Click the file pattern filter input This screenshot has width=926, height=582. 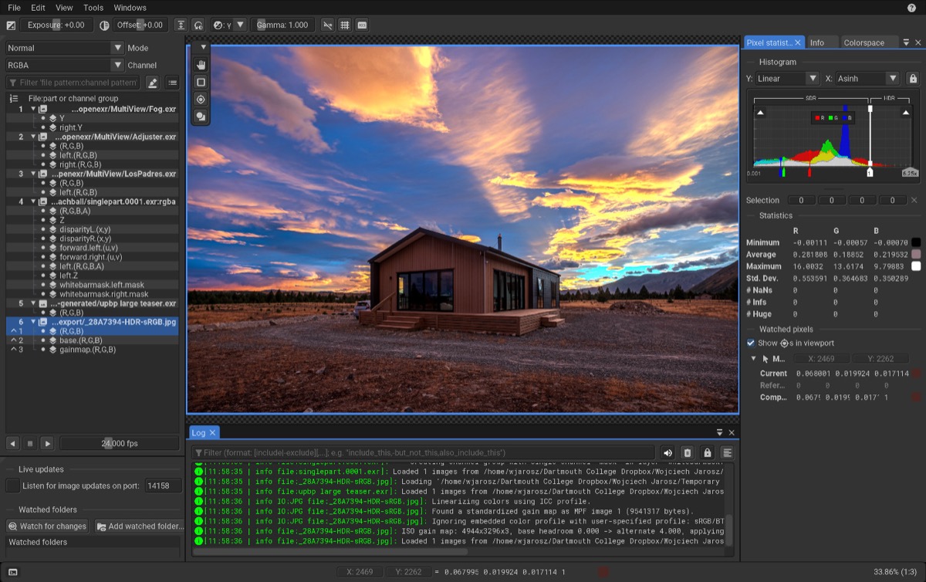74,83
